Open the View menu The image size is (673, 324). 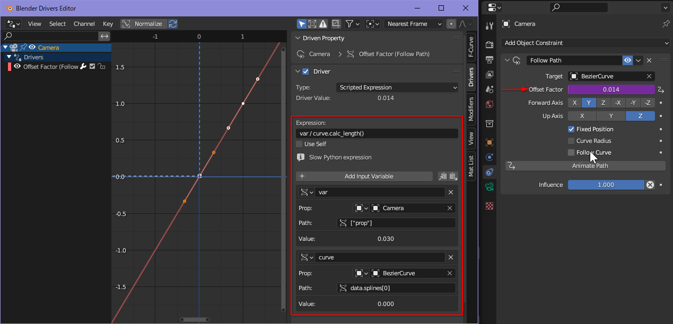[34, 24]
